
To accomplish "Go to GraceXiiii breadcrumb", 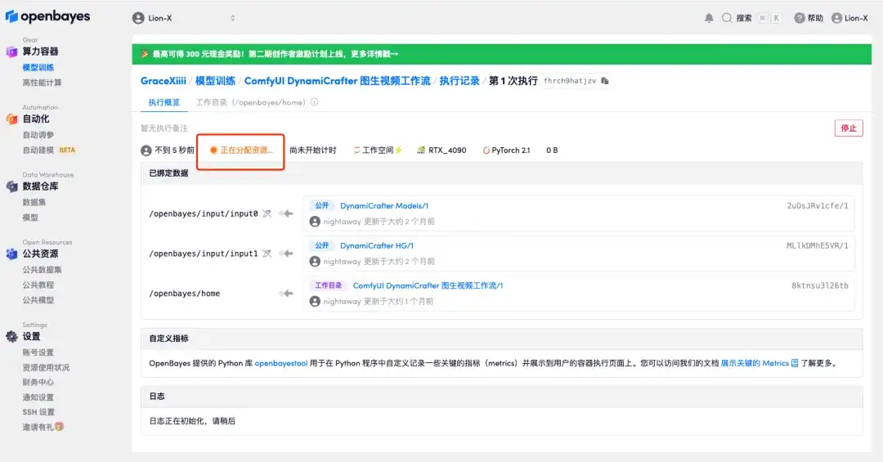I will pos(164,81).
